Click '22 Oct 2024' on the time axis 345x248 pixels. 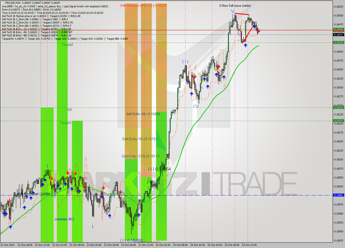(8, 245)
